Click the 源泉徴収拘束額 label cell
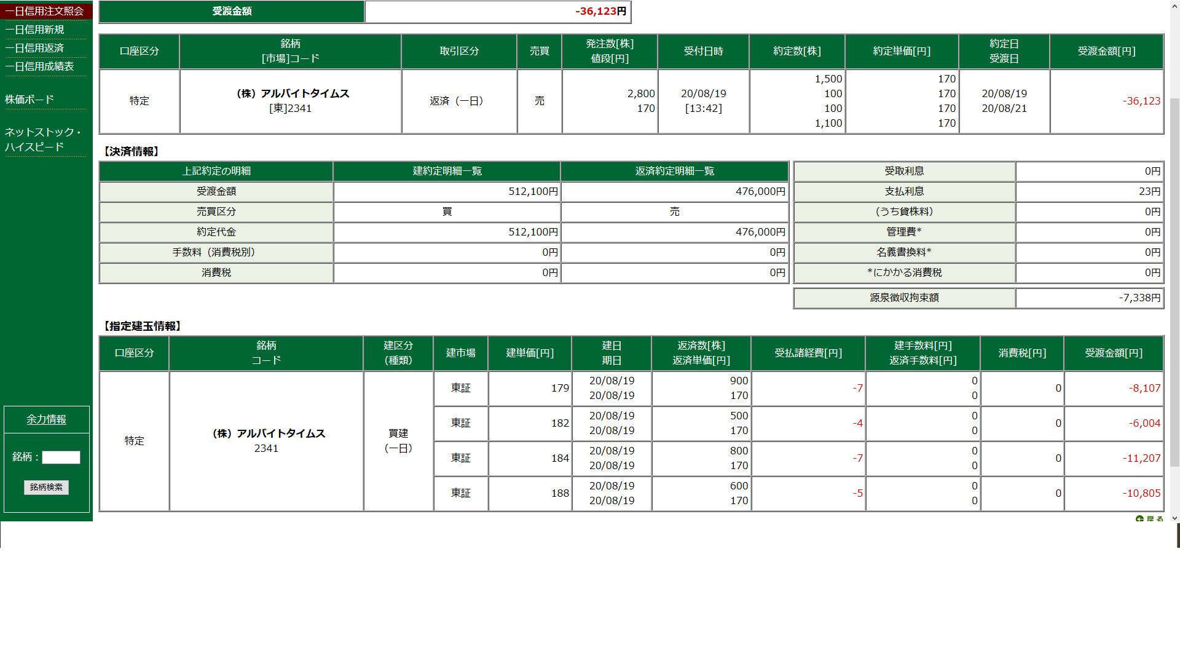 click(903, 298)
